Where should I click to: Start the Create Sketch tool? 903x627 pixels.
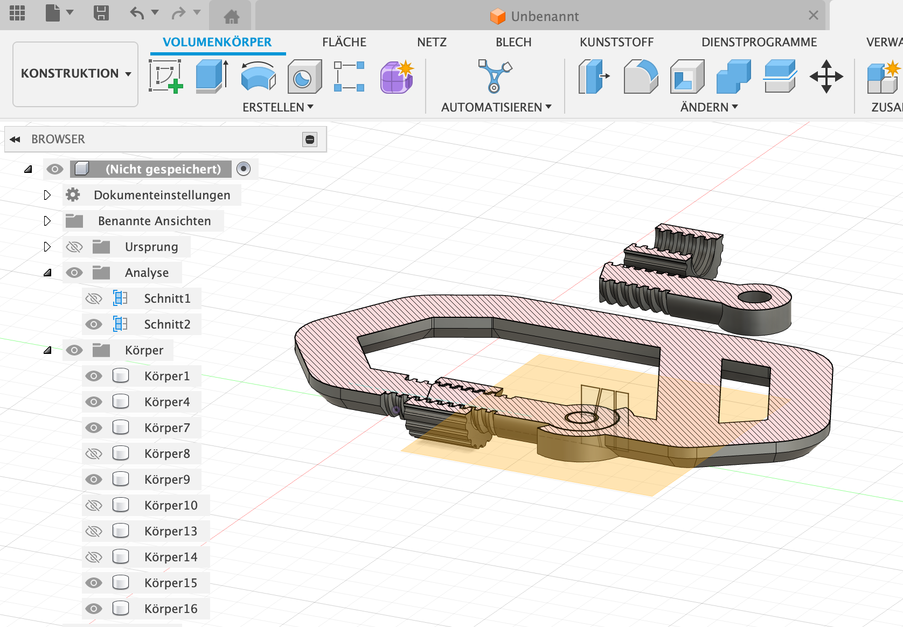[x=166, y=76]
